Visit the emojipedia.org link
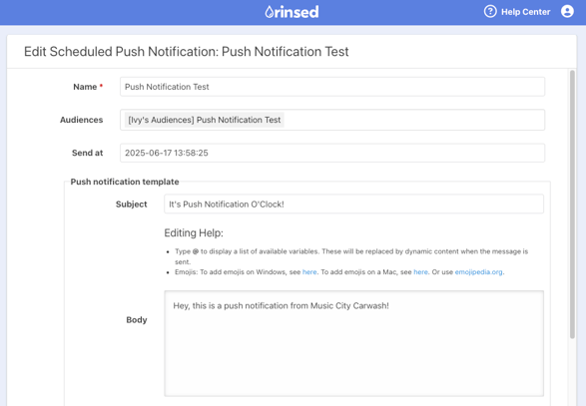This screenshot has height=406, width=586. [x=478, y=272]
